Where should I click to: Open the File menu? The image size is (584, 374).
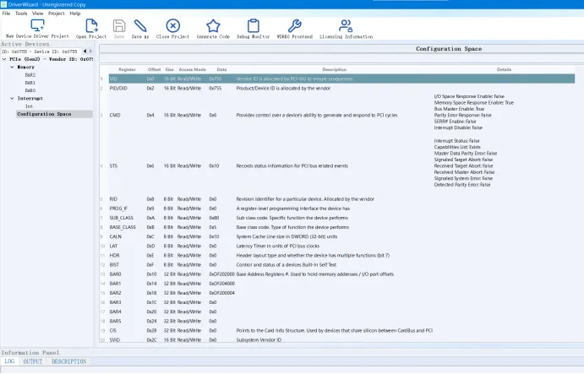coord(7,14)
